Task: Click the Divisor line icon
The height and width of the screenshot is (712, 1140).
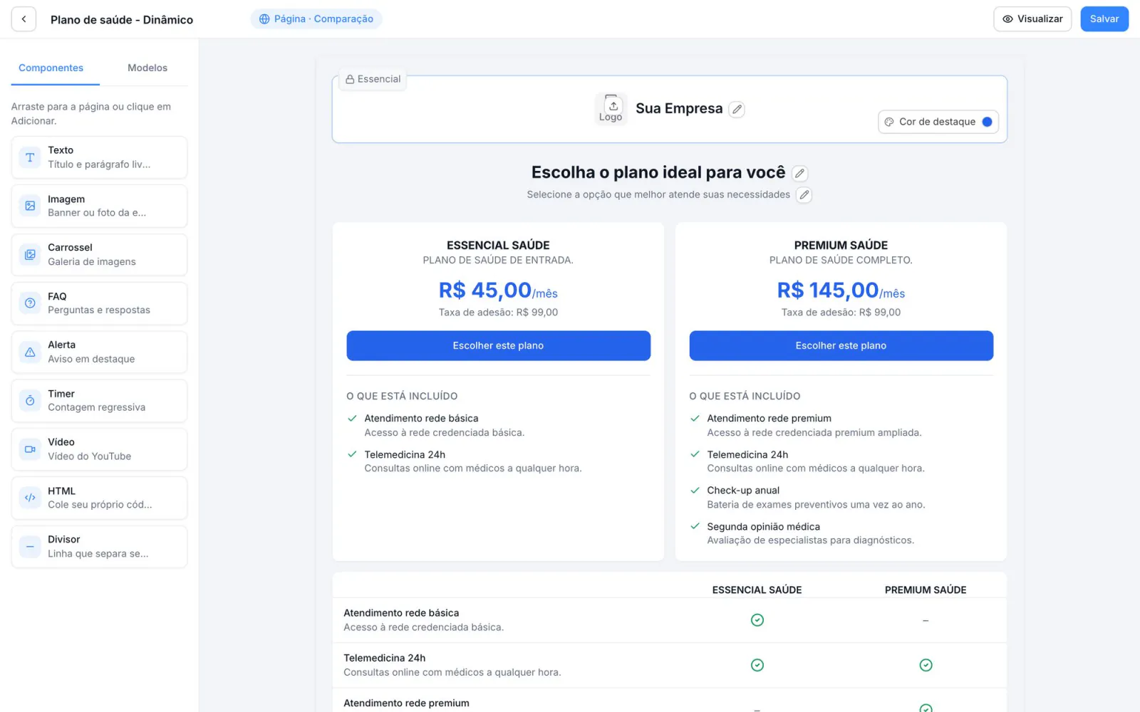Action: [x=30, y=547]
